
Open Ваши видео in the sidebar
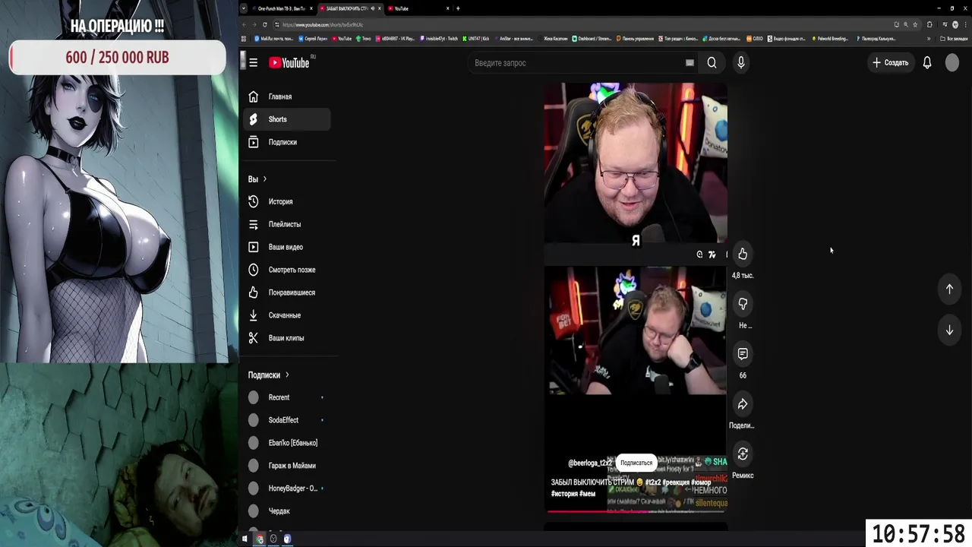pos(286,247)
